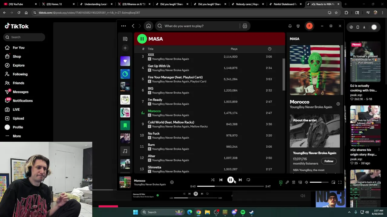Image resolution: width=387 pixels, height=217 pixels.
Task: Adjust the Spotify volume slider
Action: pos(319,182)
